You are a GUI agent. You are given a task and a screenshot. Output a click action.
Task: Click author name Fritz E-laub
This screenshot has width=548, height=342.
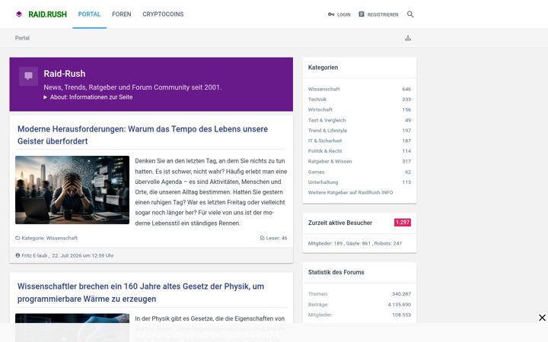tap(34, 255)
